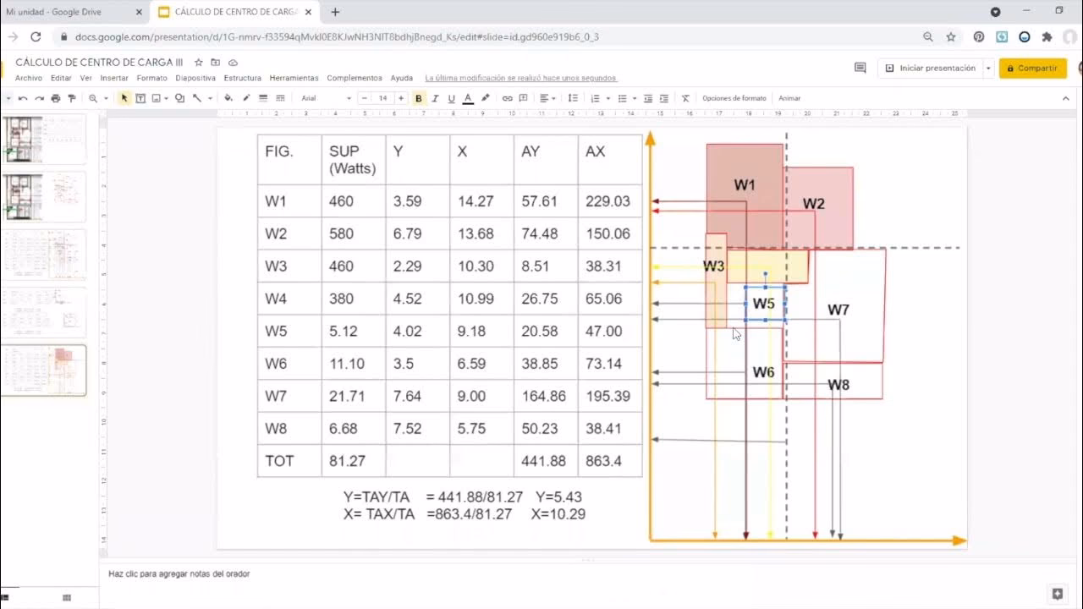Open the comment history icon

pos(860,68)
